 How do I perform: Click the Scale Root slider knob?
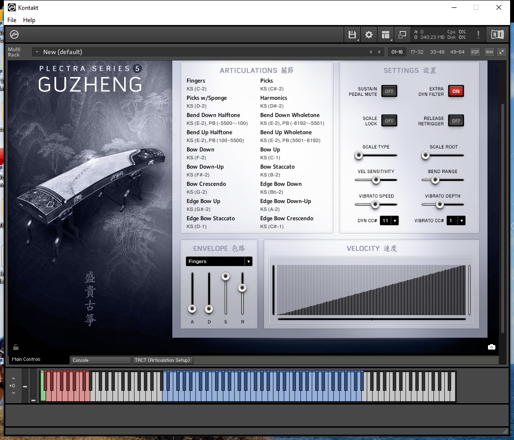click(426, 155)
